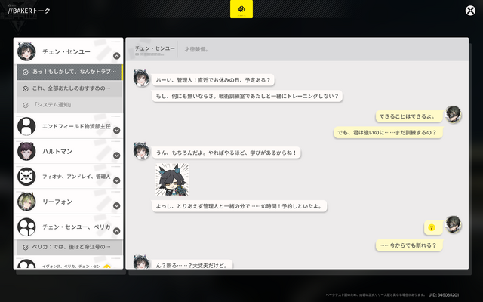Click the UID number at bottom right

(444, 295)
